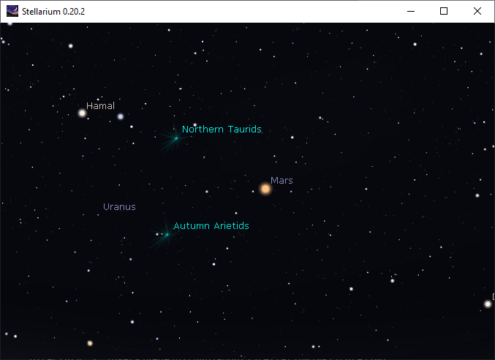Select the Mars planet disc
The height and width of the screenshot is (360, 495).
click(265, 189)
